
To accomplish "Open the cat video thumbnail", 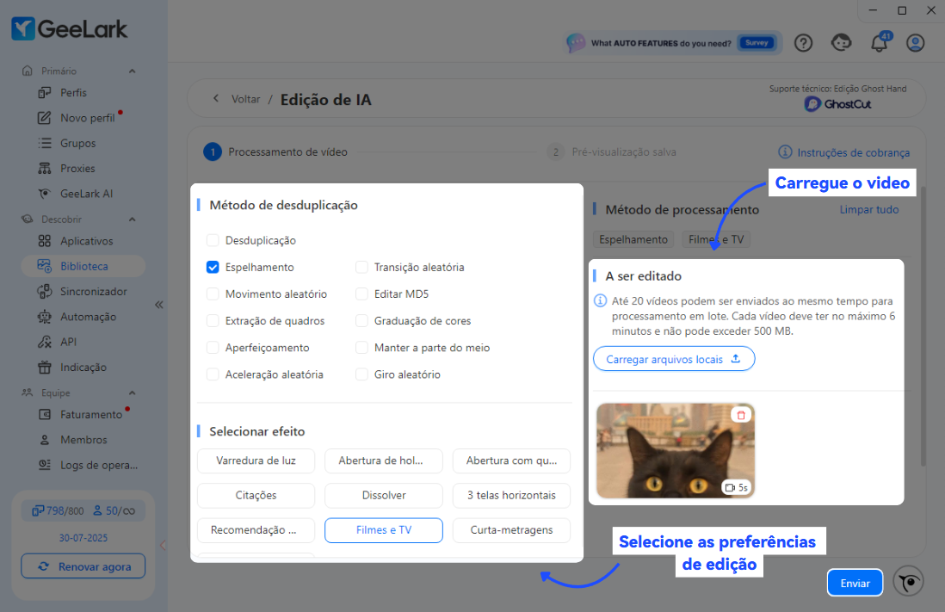I will (x=676, y=450).
